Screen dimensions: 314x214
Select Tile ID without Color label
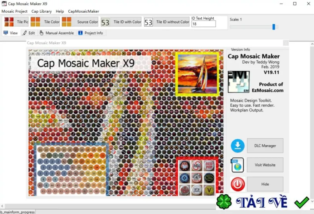[x=173, y=22]
